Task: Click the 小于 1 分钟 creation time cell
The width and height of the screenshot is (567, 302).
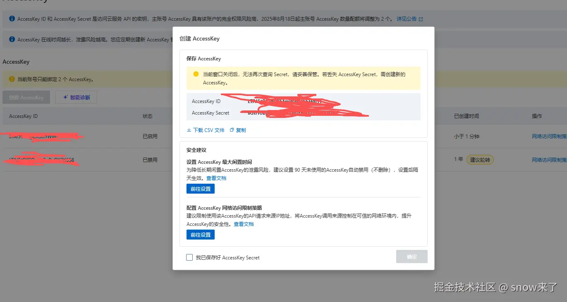Action: point(467,136)
